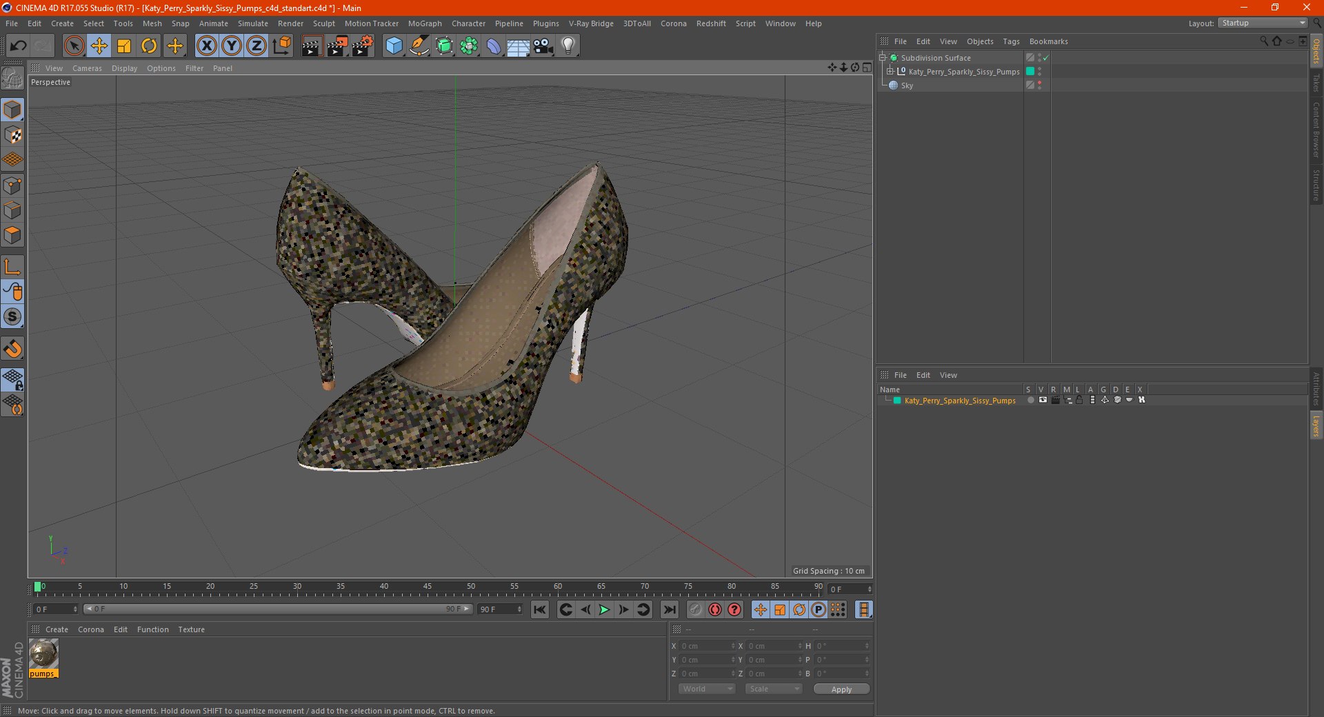Switch to Texture mode

pos(12,135)
